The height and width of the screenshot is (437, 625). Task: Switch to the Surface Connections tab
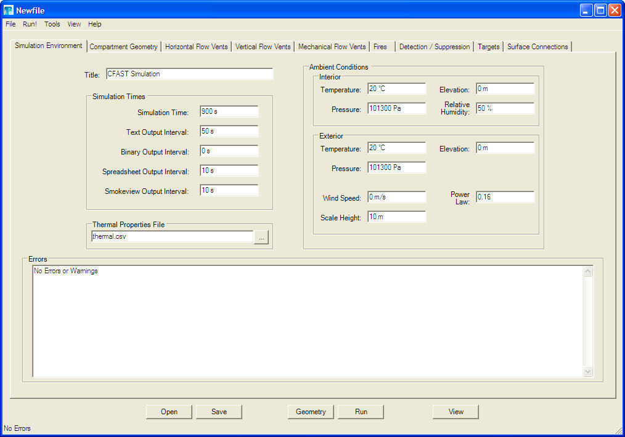(537, 47)
